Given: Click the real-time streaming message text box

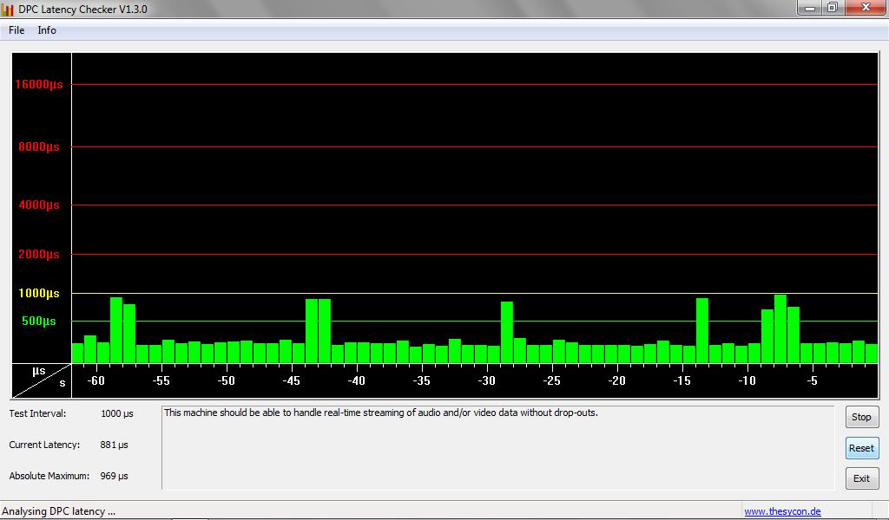Looking at the screenshot, I should click(x=497, y=447).
